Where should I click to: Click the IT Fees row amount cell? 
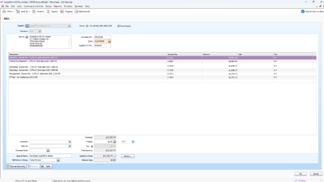(220, 77)
